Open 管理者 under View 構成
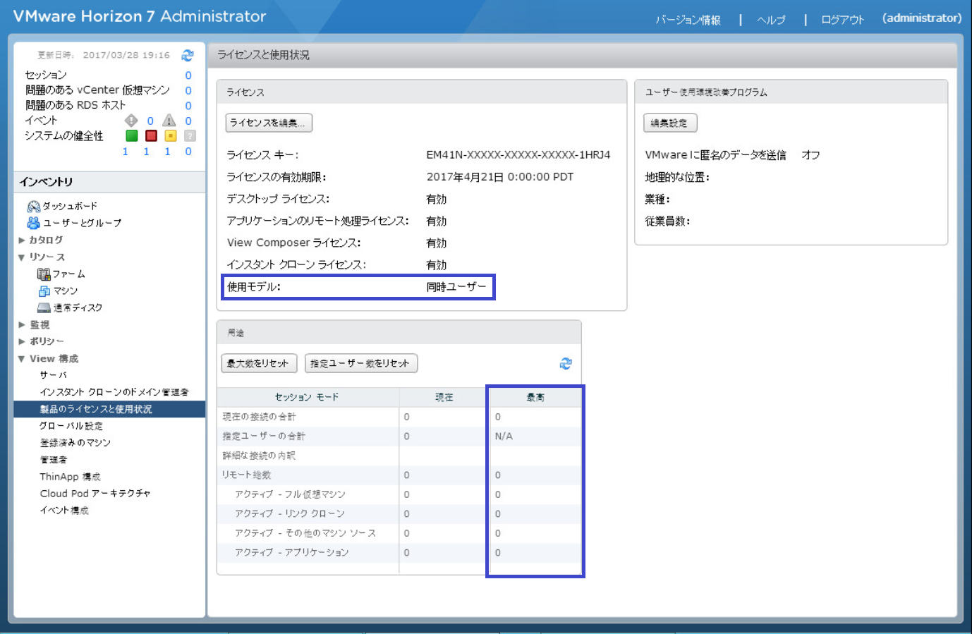Image resolution: width=972 pixels, height=634 pixels. [54, 460]
